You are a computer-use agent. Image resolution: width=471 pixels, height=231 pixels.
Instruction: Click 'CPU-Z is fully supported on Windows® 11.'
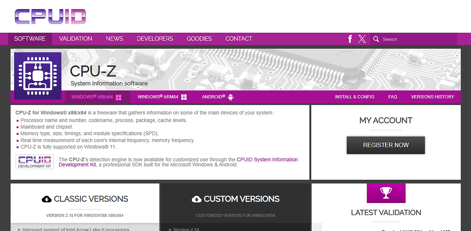point(68,147)
